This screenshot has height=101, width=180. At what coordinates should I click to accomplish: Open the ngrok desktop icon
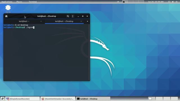pyautogui.click(x=8, y=9)
